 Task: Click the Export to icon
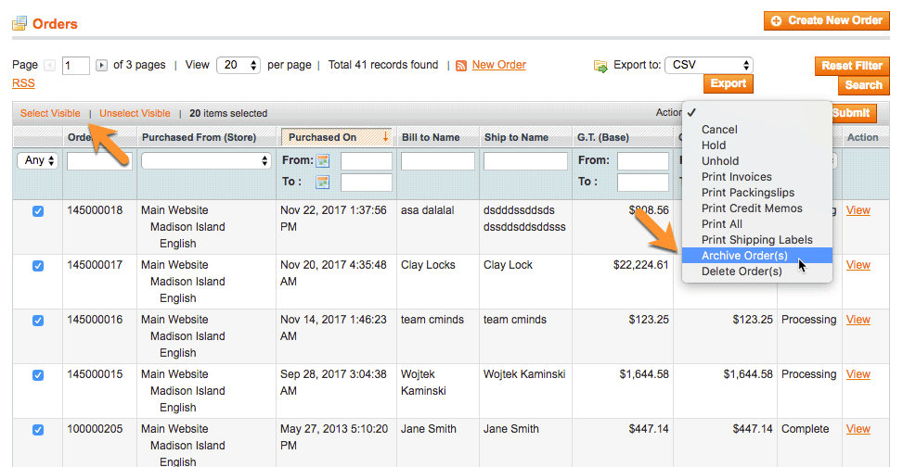(600, 66)
